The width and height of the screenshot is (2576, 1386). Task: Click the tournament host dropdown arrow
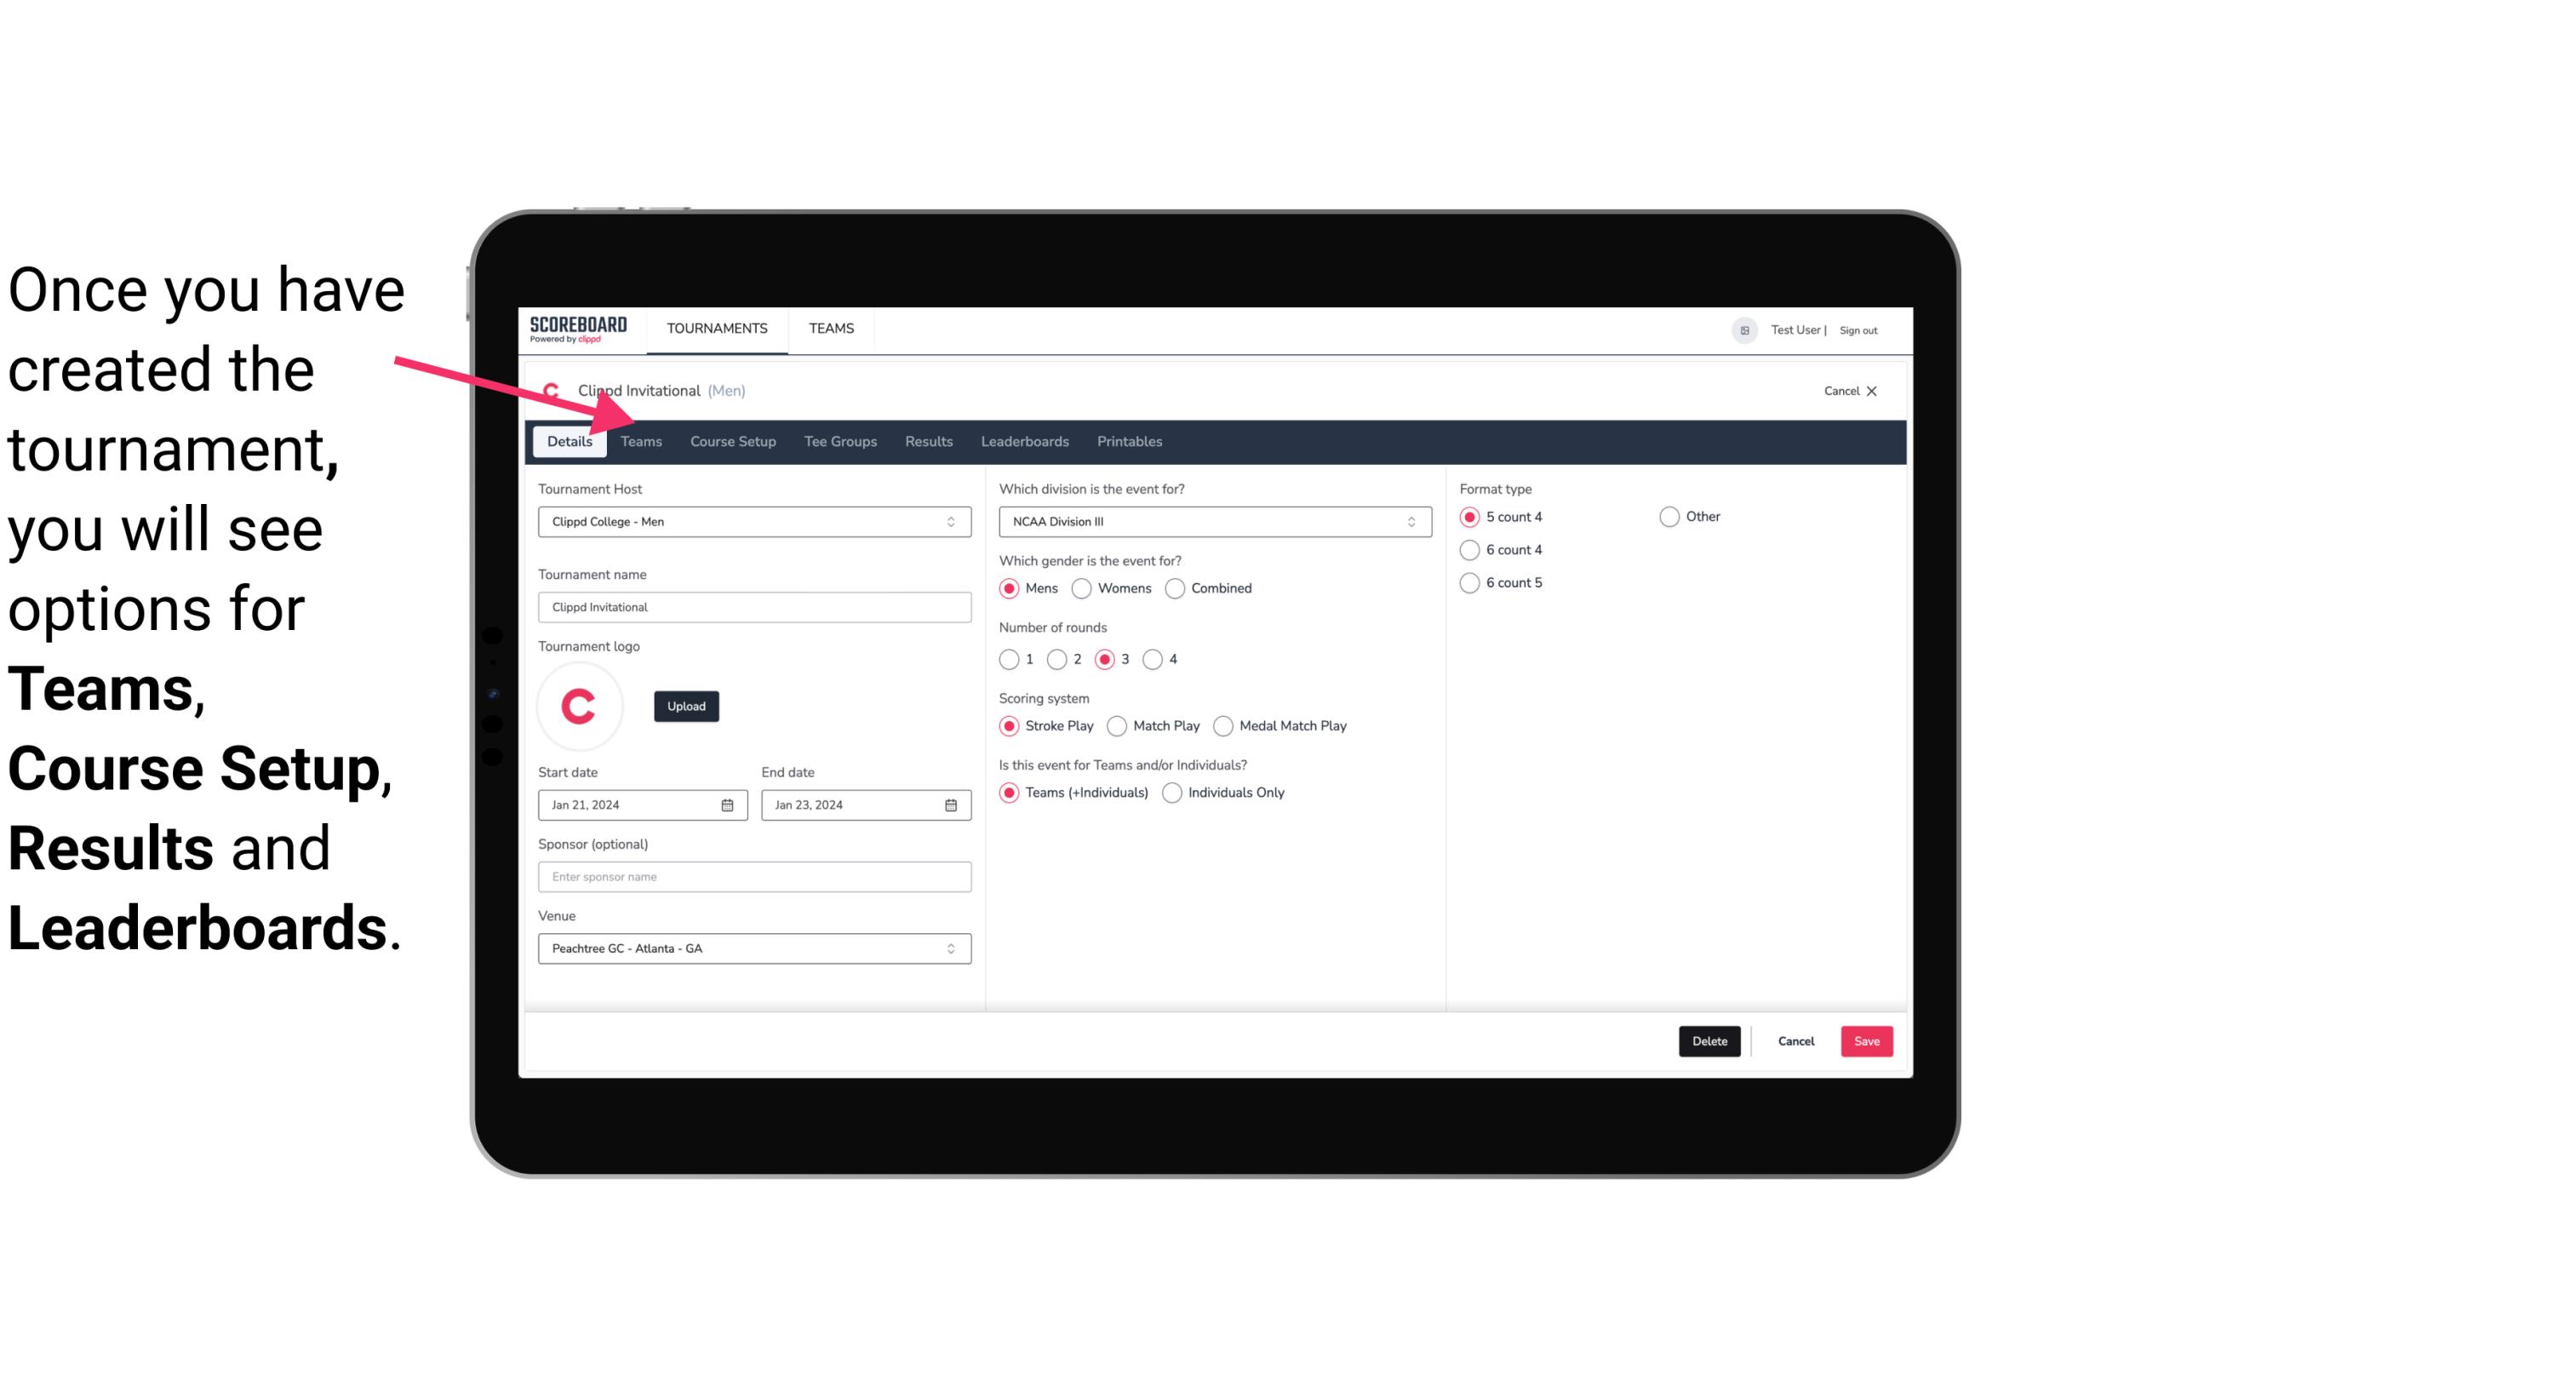coord(953,521)
